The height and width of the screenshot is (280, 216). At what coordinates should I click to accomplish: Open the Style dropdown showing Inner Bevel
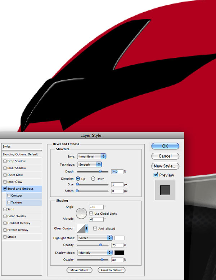(91, 156)
